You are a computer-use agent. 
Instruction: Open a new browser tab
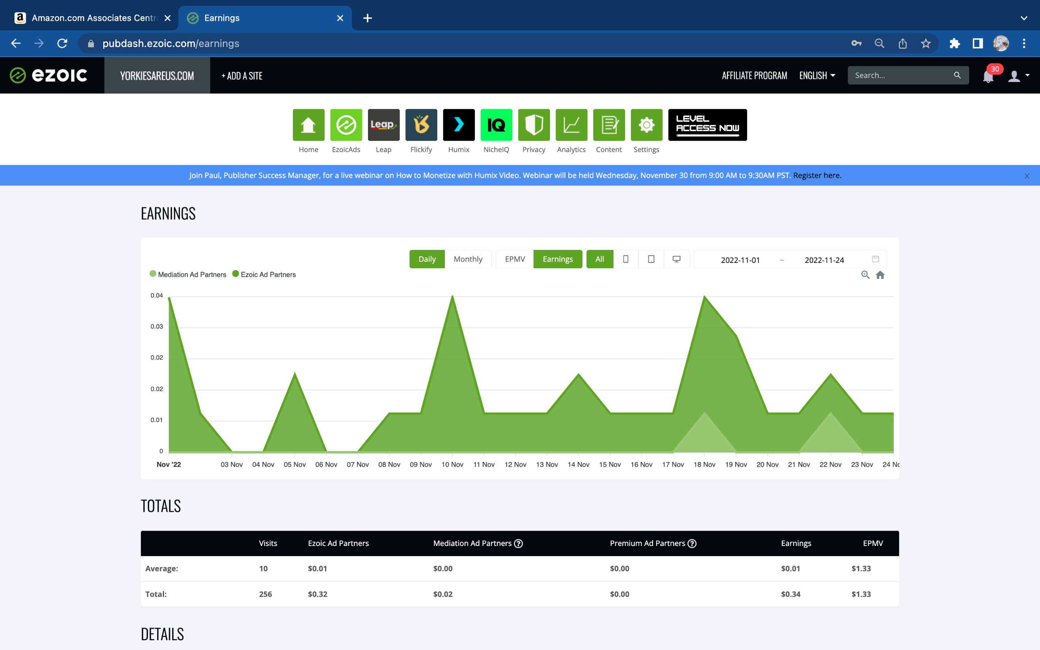(367, 18)
